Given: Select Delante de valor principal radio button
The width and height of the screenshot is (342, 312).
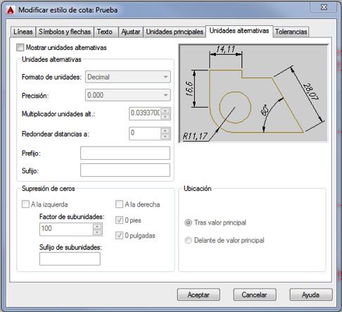Looking at the screenshot, I should pos(188,240).
